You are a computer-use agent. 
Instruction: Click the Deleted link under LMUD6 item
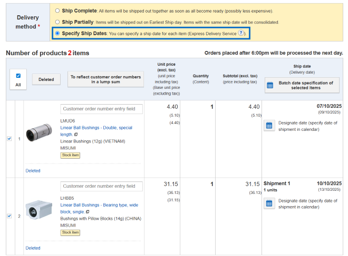tap(33, 170)
